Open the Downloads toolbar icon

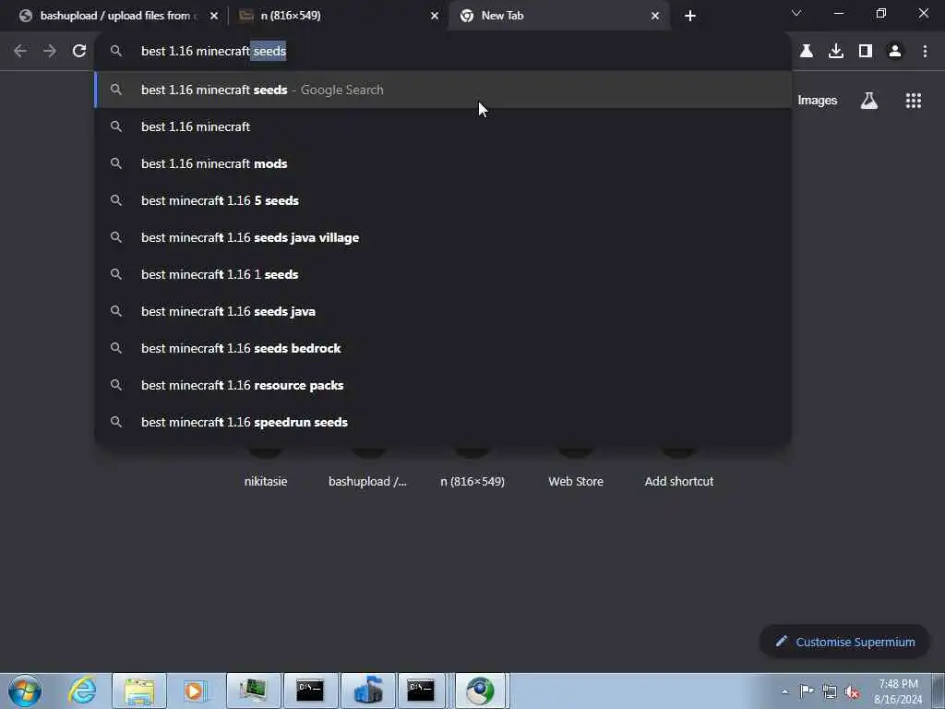click(x=835, y=52)
